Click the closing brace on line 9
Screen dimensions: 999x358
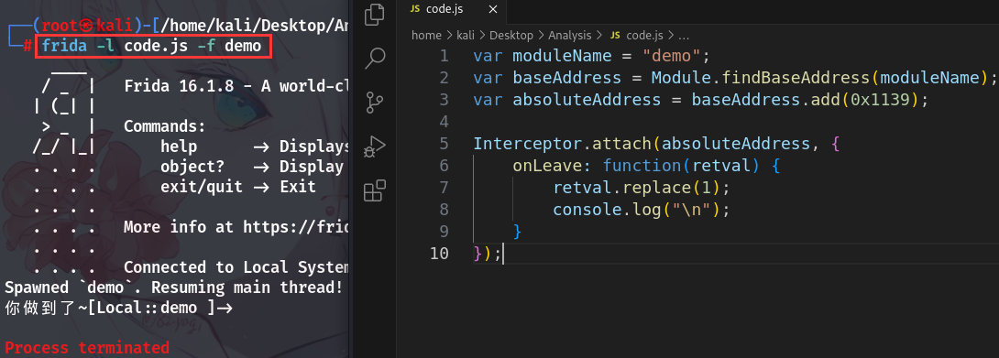tap(517, 231)
